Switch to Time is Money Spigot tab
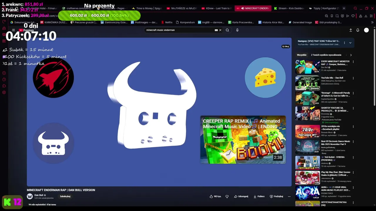The image size is (376, 211). point(147,8)
